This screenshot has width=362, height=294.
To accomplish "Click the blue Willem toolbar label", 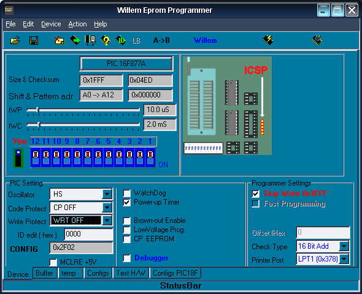I will [x=206, y=40].
